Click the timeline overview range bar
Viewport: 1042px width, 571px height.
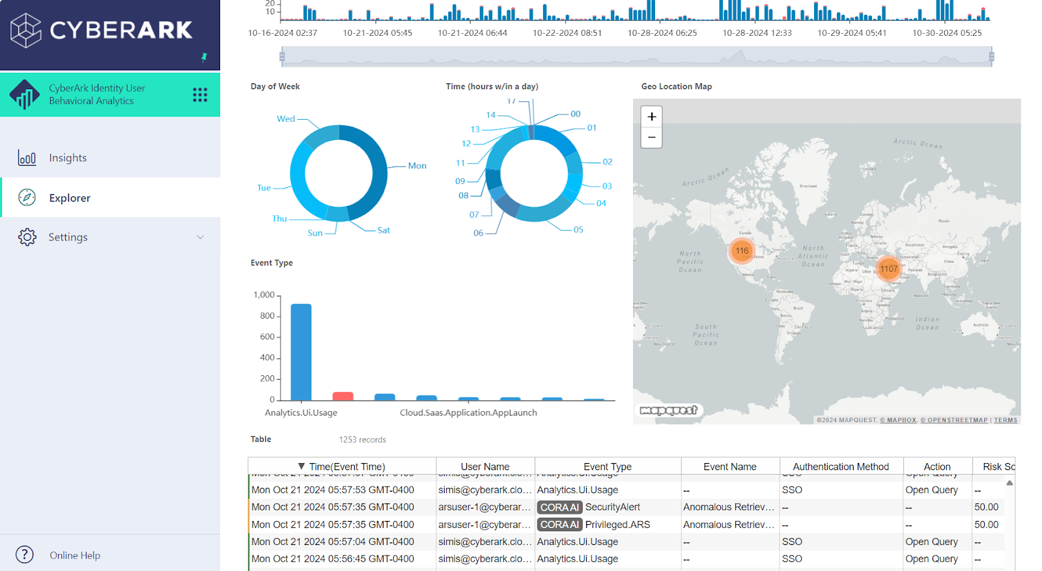coord(637,57)
